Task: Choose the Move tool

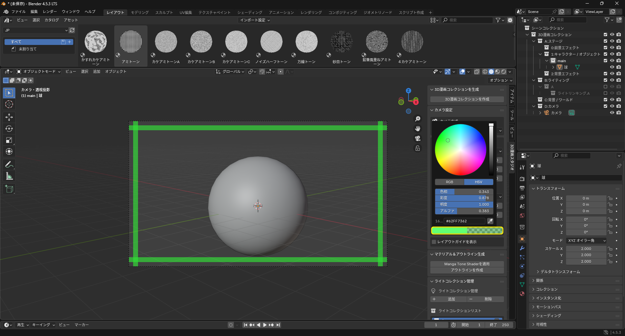Action: click(9, 117)
